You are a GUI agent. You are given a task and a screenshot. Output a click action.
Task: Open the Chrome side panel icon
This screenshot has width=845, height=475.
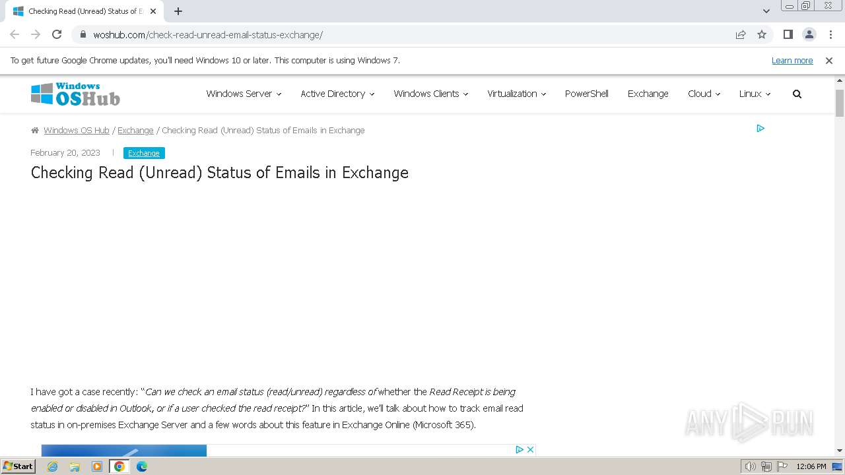[788, 34]
